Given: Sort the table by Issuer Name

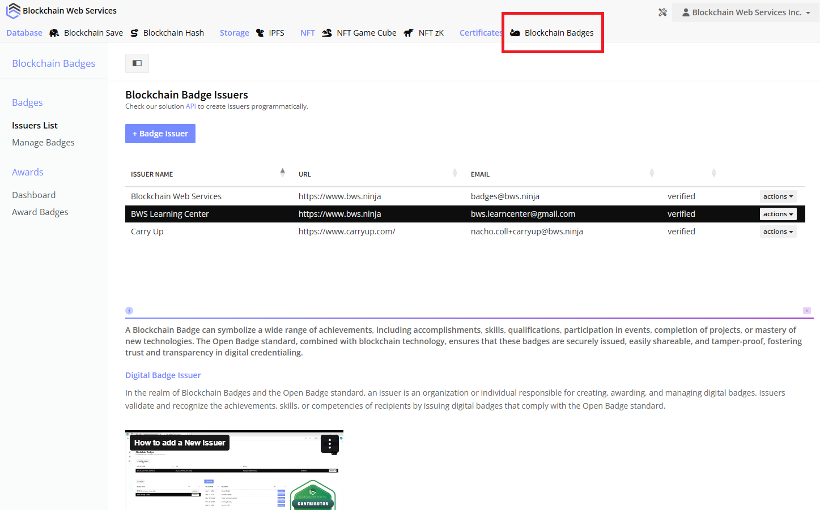Looking at the screenshot, I should click(282, 173).
